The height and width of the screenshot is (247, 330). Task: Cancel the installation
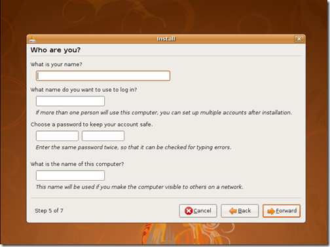(x=198, y=211)
